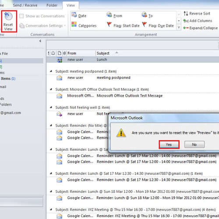This screenshot has width=219, height=219.
Task: Collapse the meeting postponed group
Action: [51, 71]
